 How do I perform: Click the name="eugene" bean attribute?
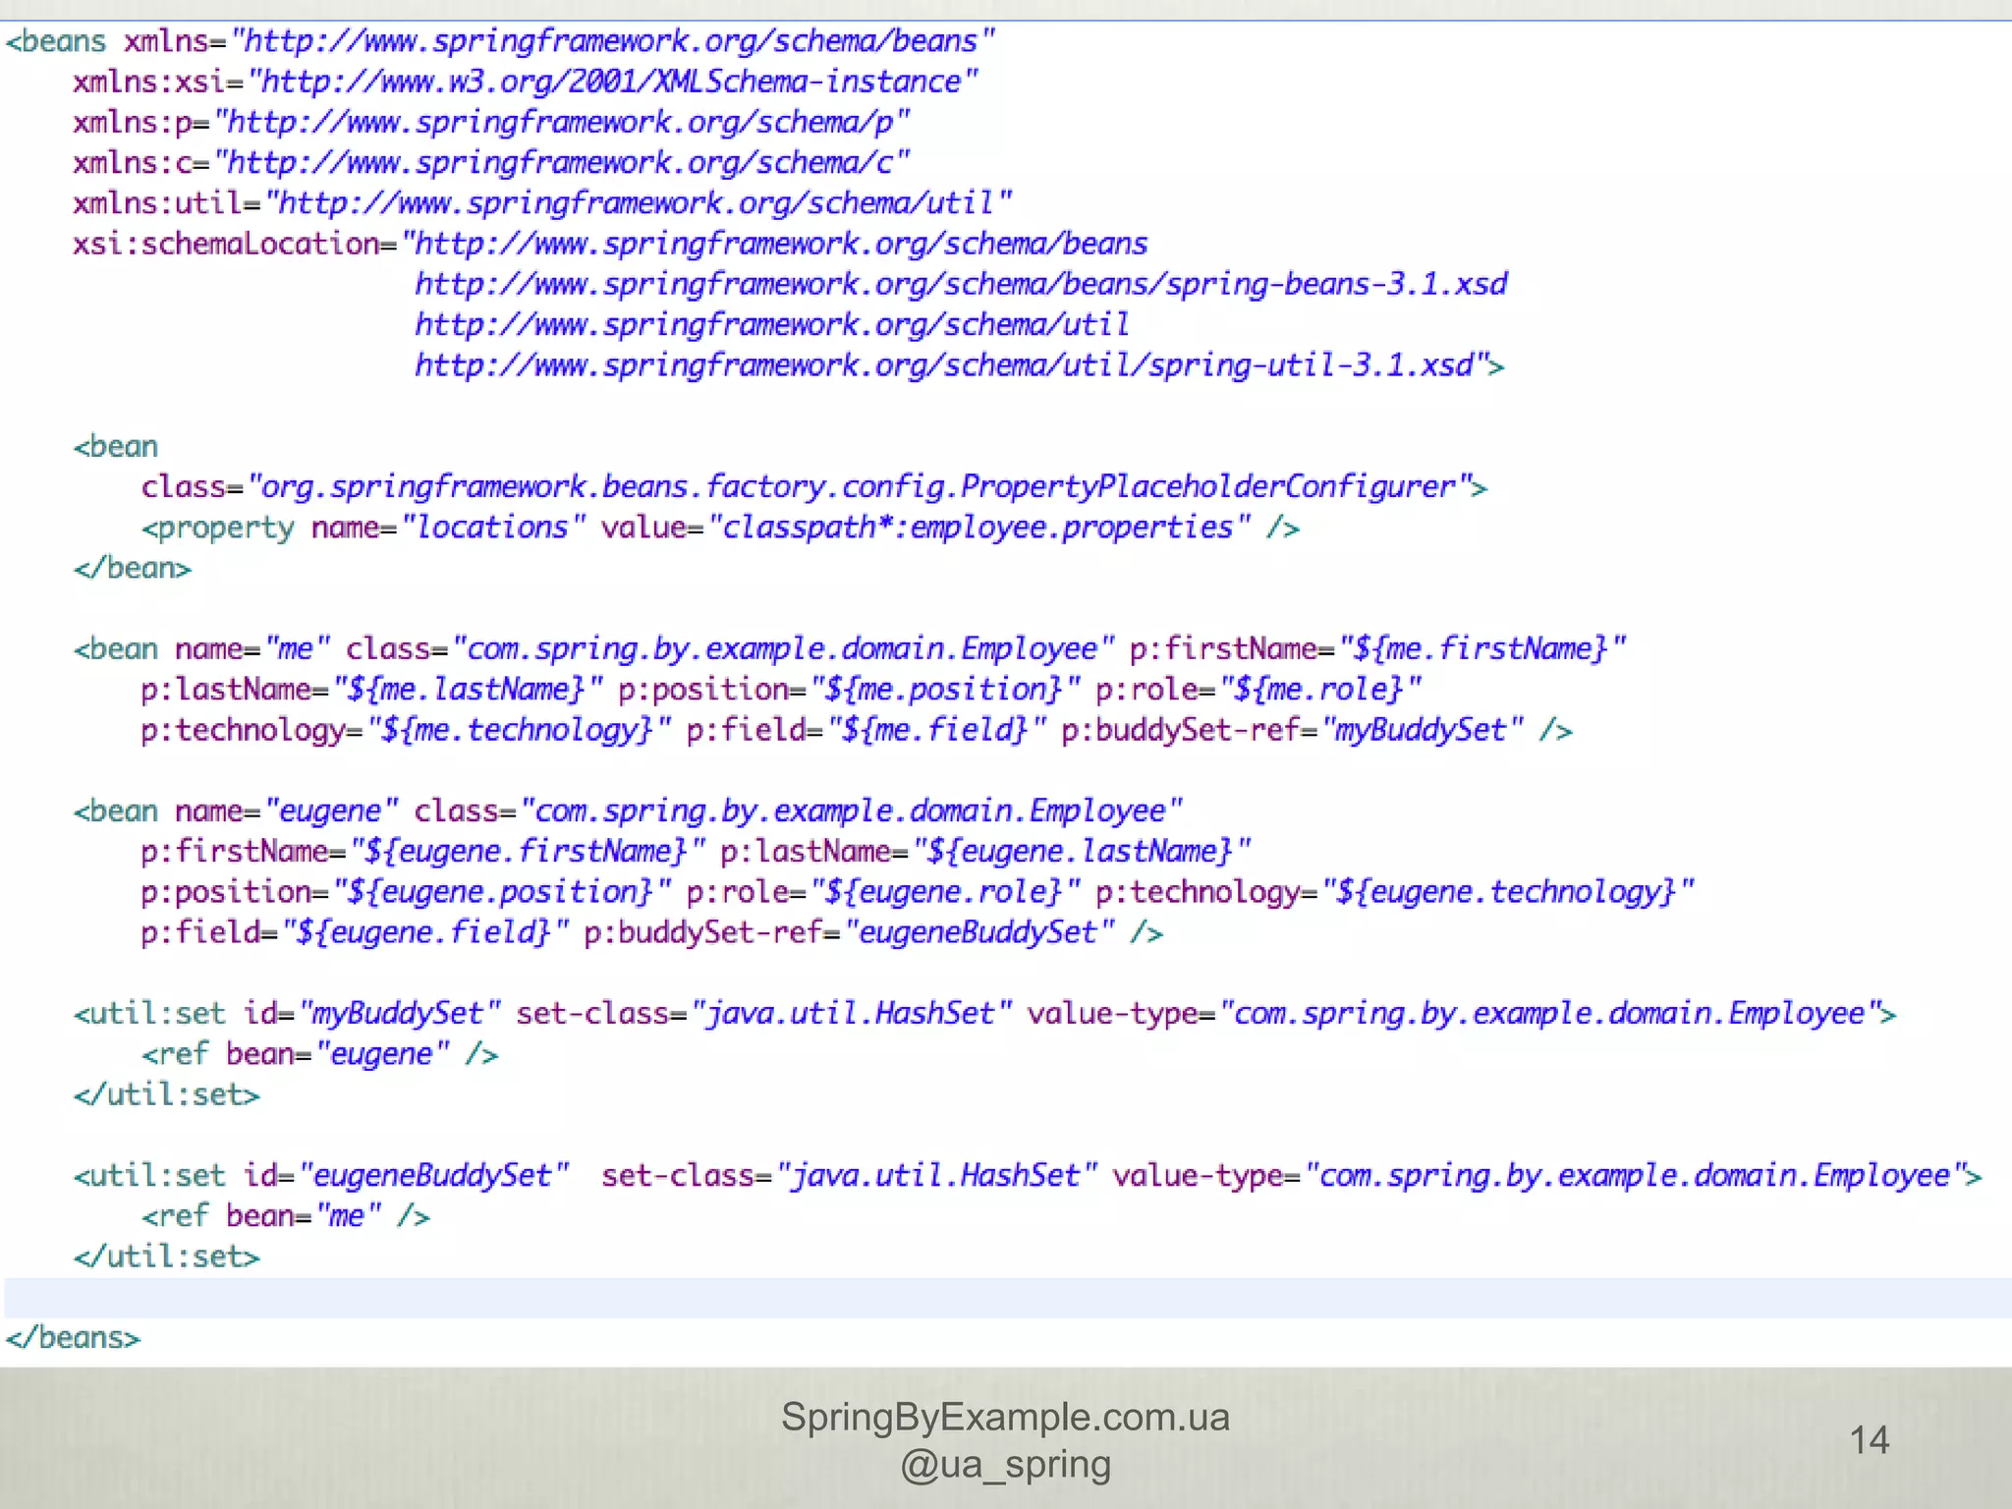(x=287, y=811)
